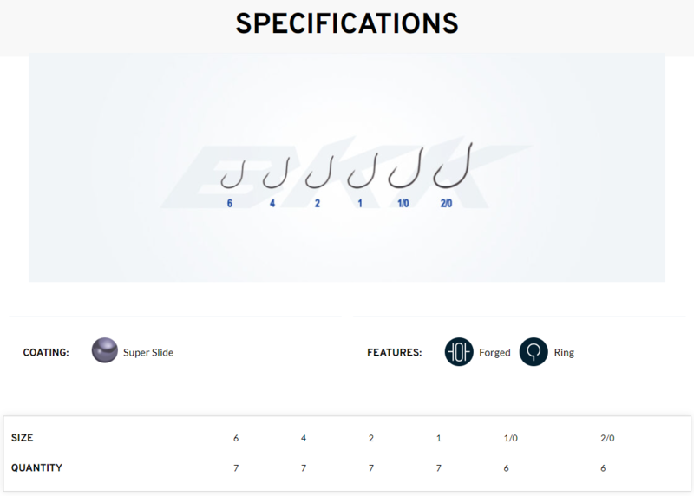Click the Ring feature icon
The image size is (694, 496).
point(534,352)
